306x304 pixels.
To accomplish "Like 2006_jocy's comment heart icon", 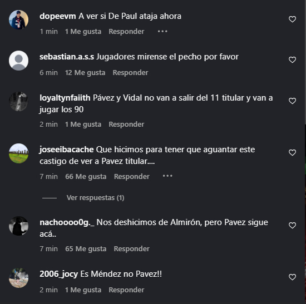I will 292,277.
